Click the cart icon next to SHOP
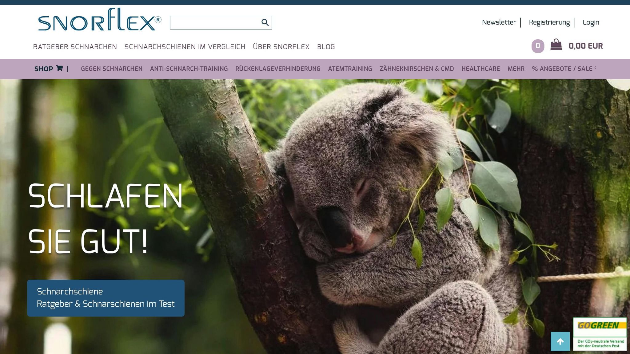 click(59, 68)
